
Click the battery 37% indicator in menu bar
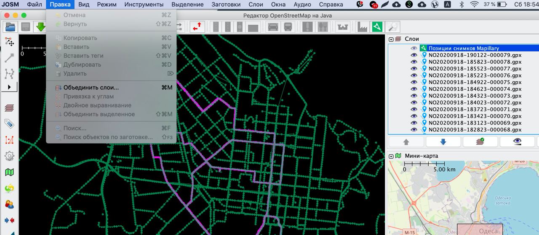(x=496, y=5)
